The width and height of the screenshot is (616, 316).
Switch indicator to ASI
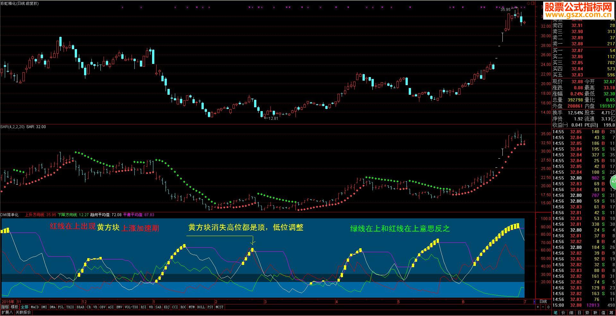coord(111,307)
